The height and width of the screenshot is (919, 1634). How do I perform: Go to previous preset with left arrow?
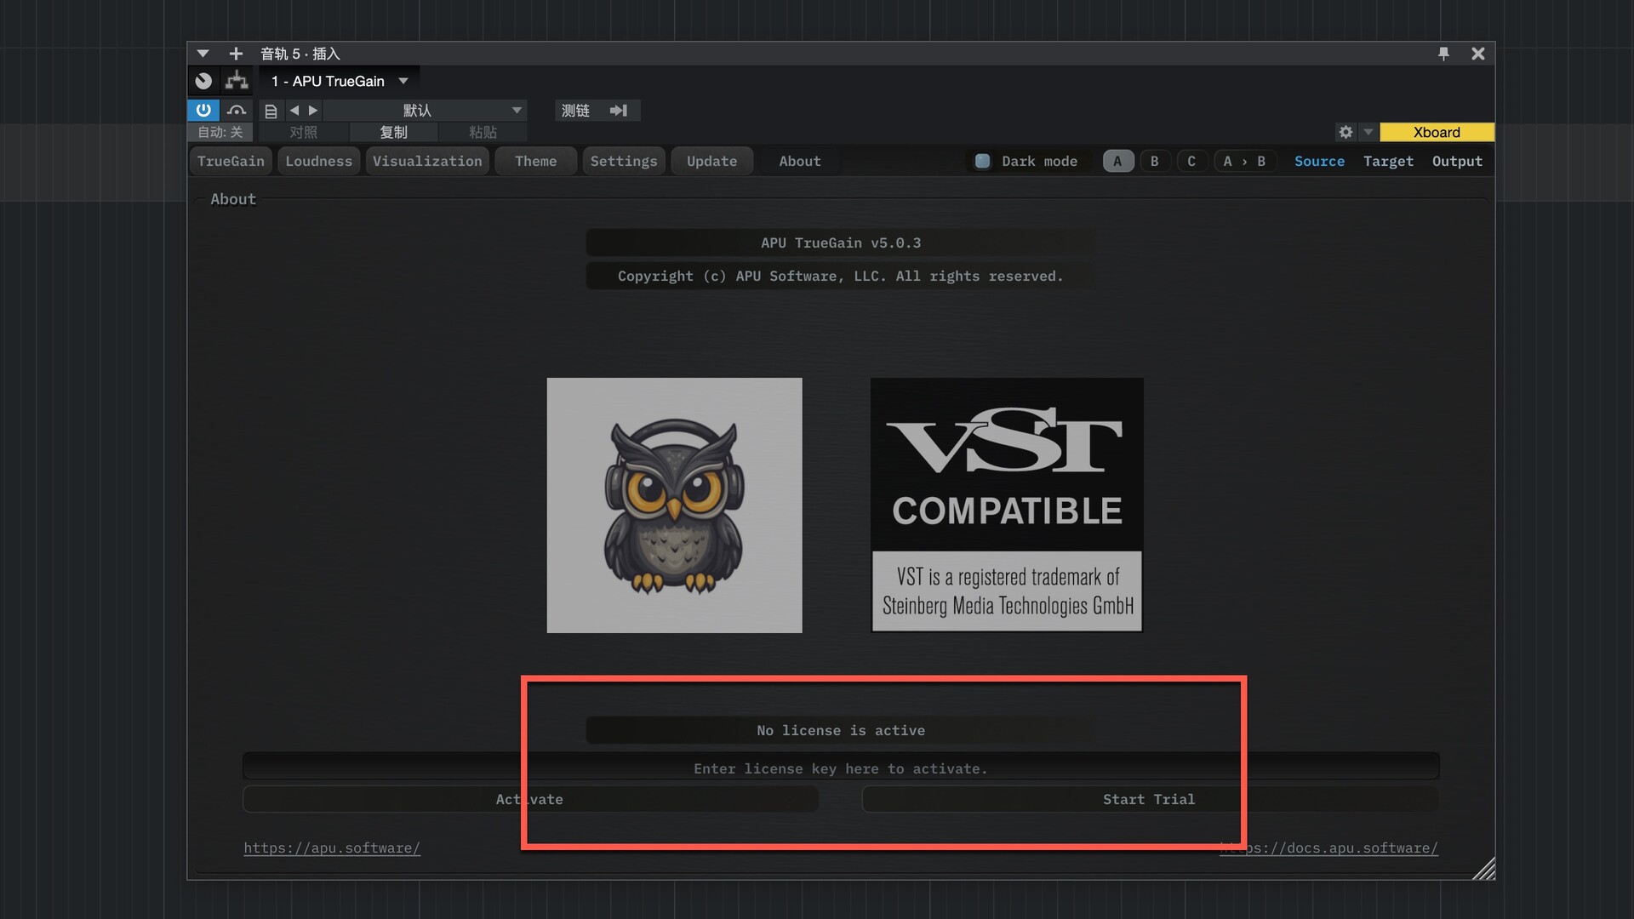click(294, 110)
